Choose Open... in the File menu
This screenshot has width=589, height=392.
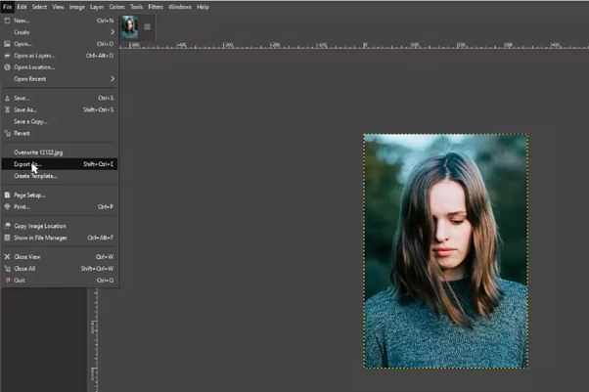click(x=60, y=44)
